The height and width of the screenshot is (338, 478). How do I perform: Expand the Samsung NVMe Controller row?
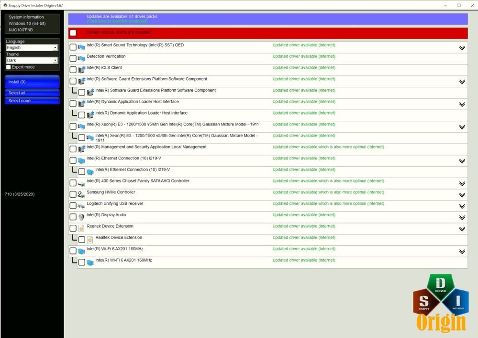[x=462, y=195]
